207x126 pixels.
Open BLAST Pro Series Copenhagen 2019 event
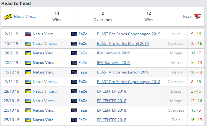[x=129, y=34]
